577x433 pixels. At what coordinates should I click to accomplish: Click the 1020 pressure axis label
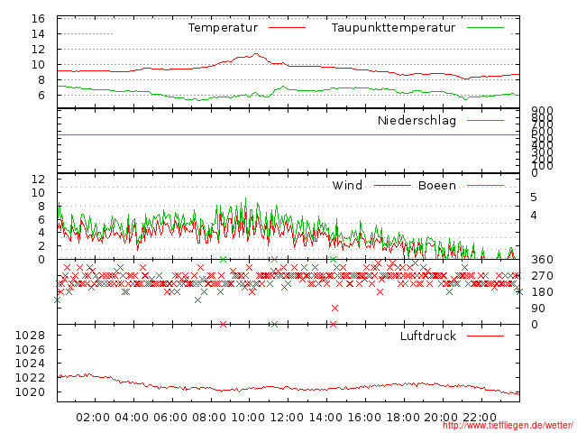tap(30, 392)
